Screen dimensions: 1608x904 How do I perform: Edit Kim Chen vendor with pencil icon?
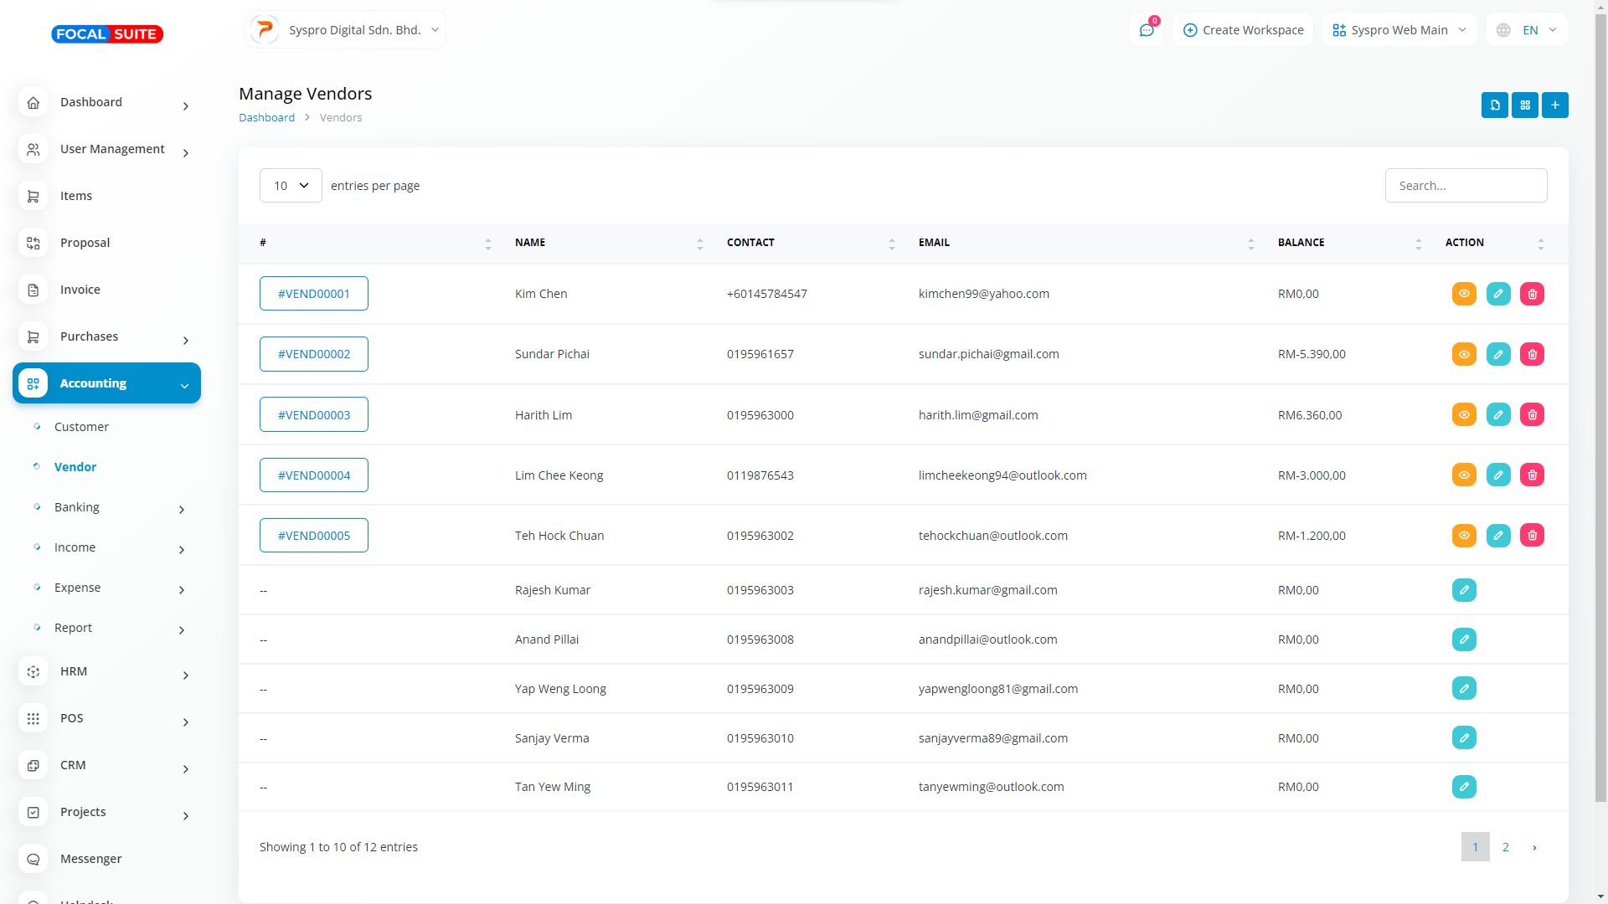click(1497, 294)
